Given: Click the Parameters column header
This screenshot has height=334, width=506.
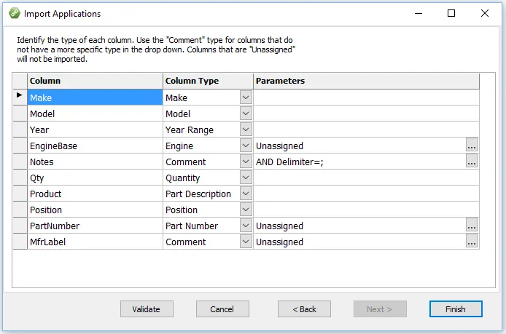Looking at the screenshot, I should click(366, 81).
